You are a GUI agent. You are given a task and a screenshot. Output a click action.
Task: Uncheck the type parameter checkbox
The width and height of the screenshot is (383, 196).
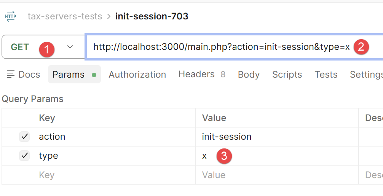coord(24,156)
